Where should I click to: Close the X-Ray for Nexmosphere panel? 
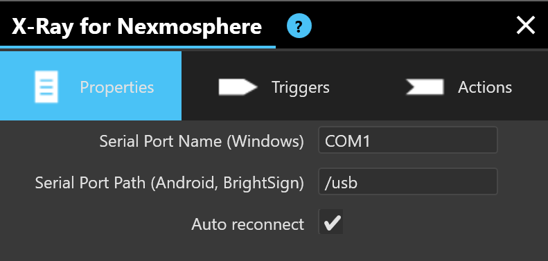526,25
